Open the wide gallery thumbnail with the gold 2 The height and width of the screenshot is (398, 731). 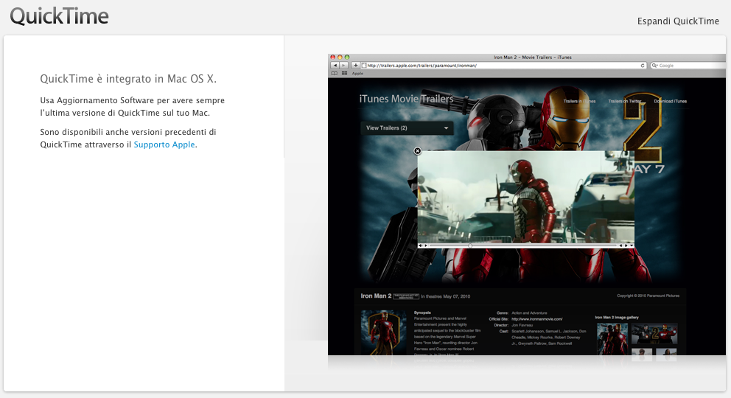click(x=654, y=334)
